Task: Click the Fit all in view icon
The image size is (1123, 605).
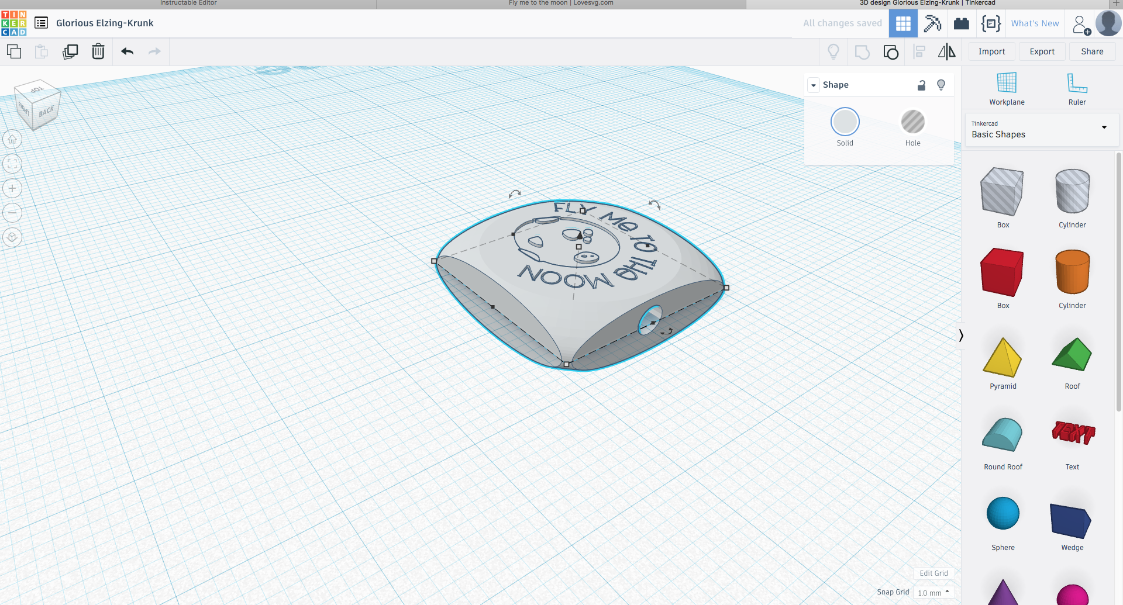Action: pyautogui.click(x=12, y=164)
